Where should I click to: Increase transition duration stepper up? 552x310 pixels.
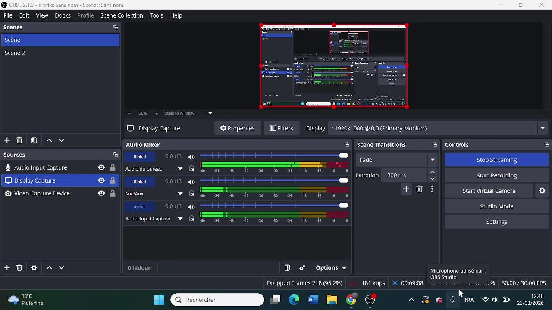433,172
